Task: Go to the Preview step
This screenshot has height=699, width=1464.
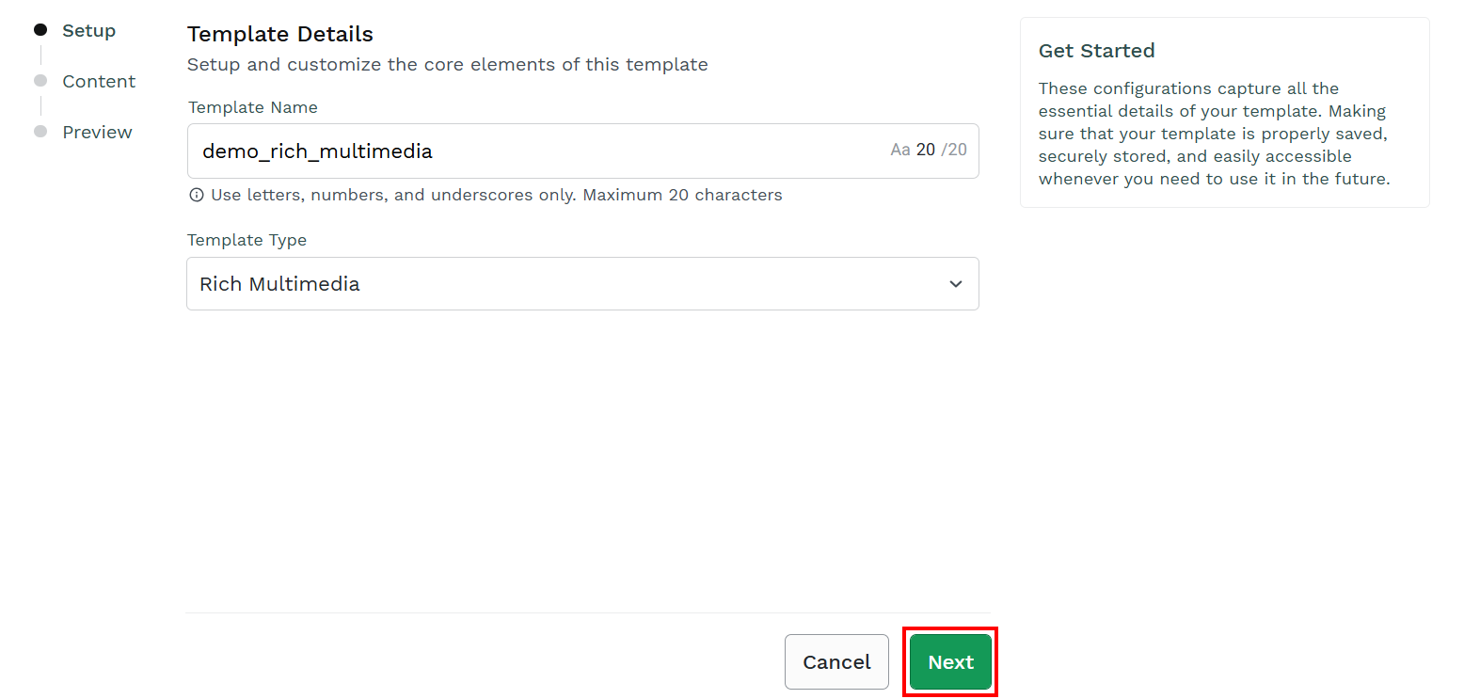Action: click(97, 132)
